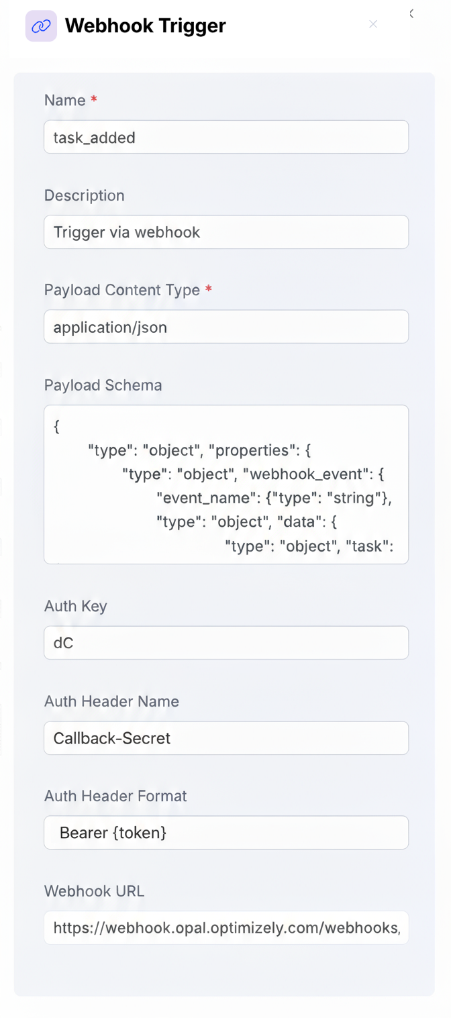Click the 'Payload Content Type' label
Image resolution: width=451 pixels, height=1018 pixels.
pos(122,290)
